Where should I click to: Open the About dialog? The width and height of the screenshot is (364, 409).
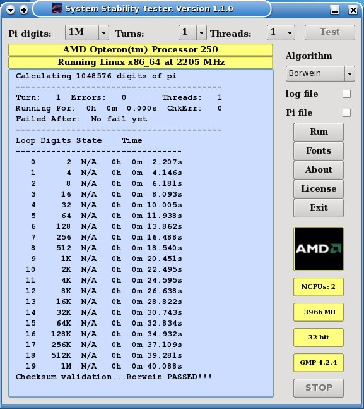click(x=319, y=170)
